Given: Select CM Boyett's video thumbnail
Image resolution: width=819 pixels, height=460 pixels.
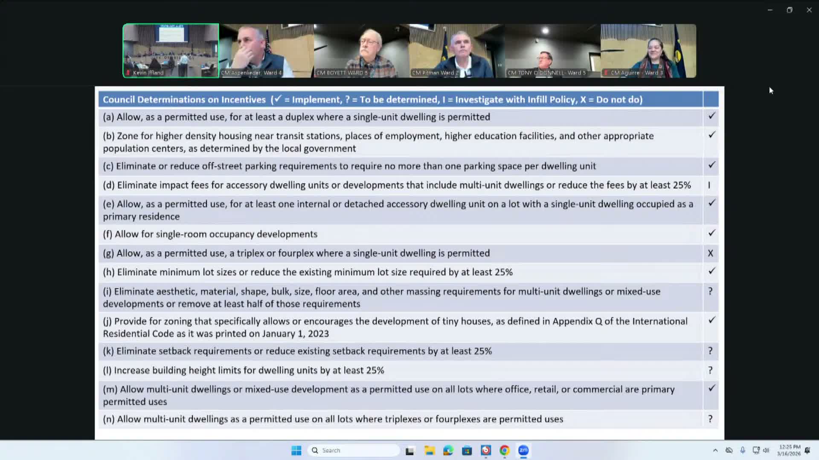Looking at the screenshot, I should coord(360,50).
